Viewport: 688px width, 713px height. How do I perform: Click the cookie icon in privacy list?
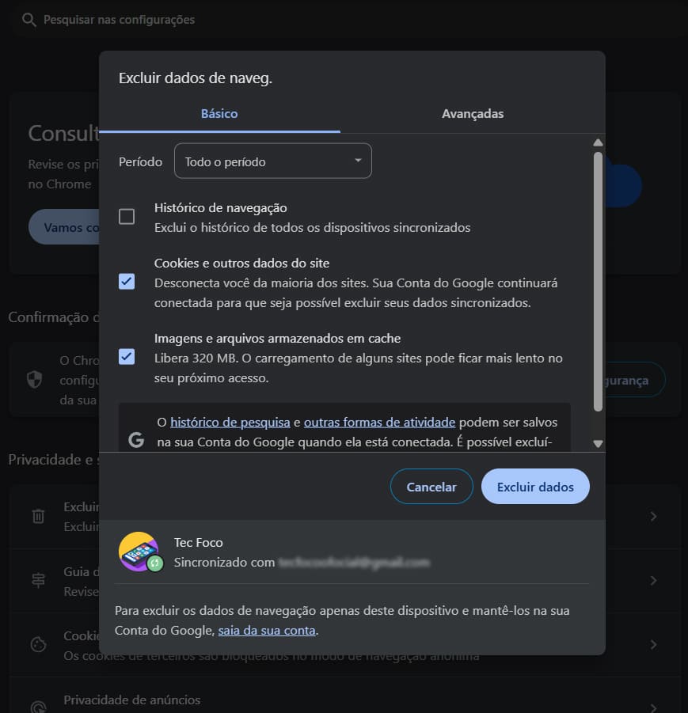pyautogui.click(x=38, y=644)
